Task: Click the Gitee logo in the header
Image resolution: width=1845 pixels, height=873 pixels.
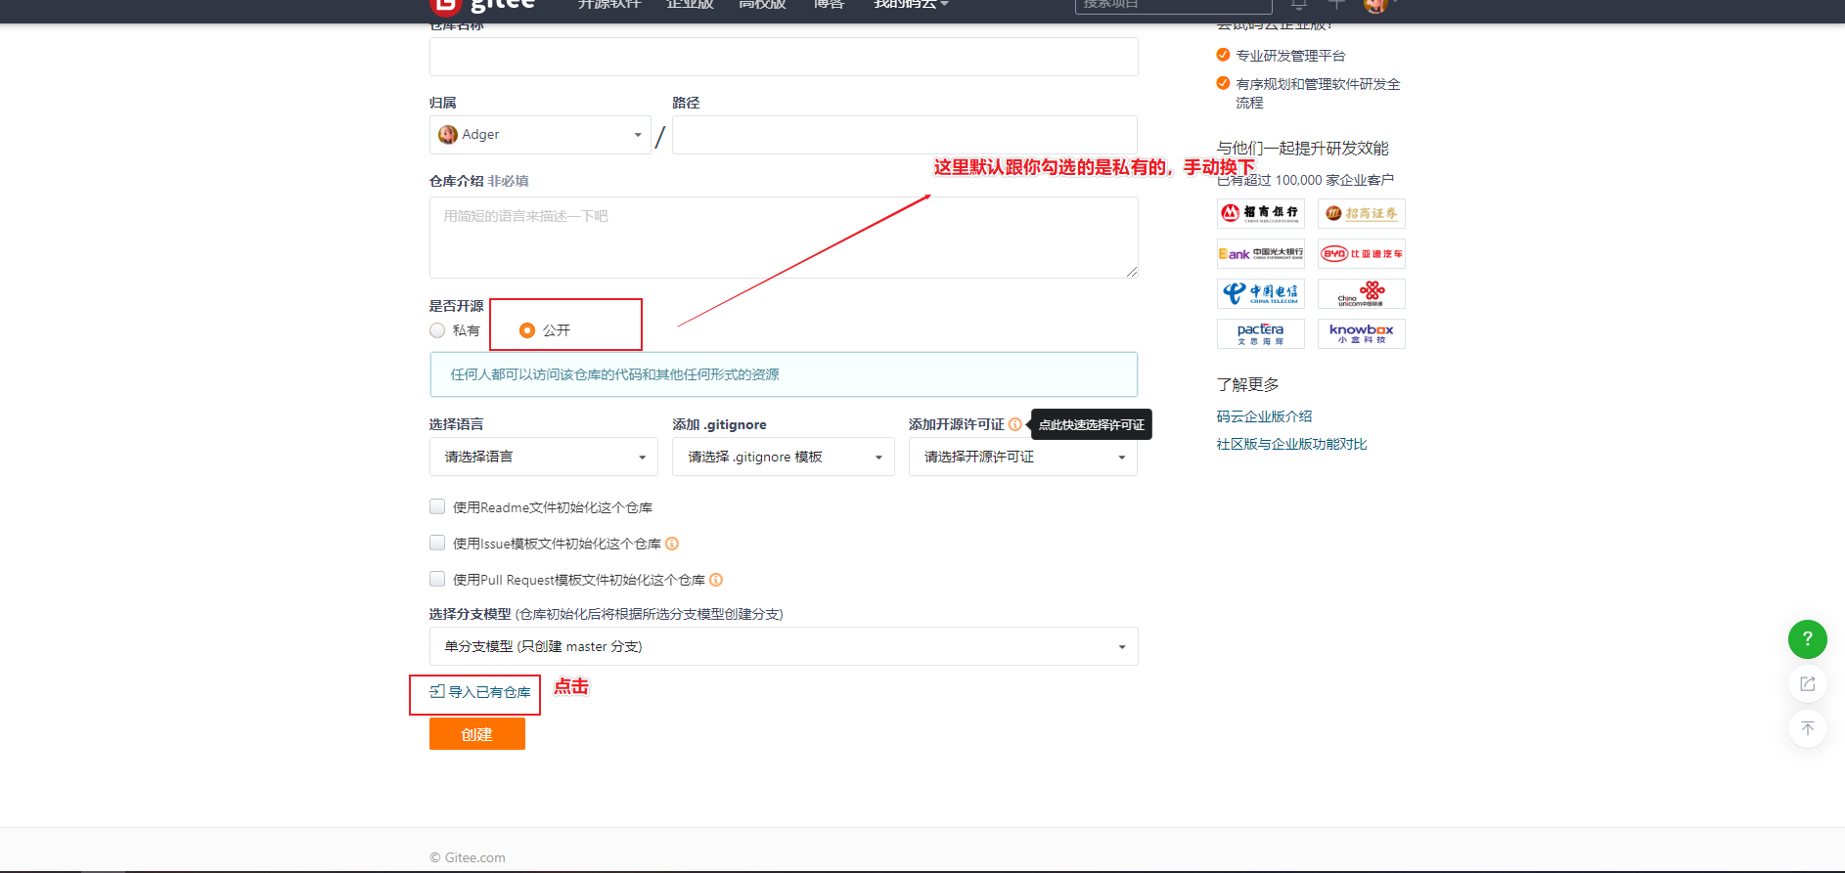Action: [x=482, y=6]
